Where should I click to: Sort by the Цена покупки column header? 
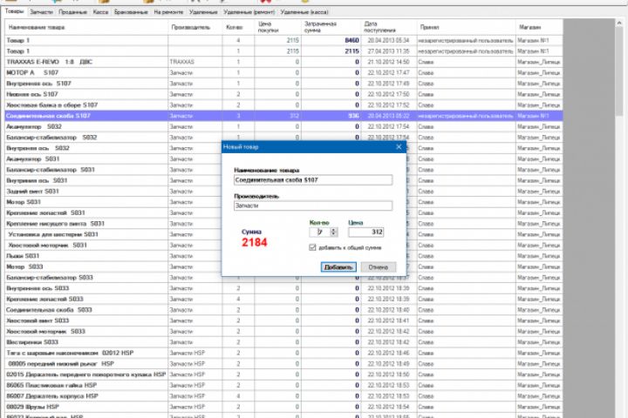(x=277, y=27)
